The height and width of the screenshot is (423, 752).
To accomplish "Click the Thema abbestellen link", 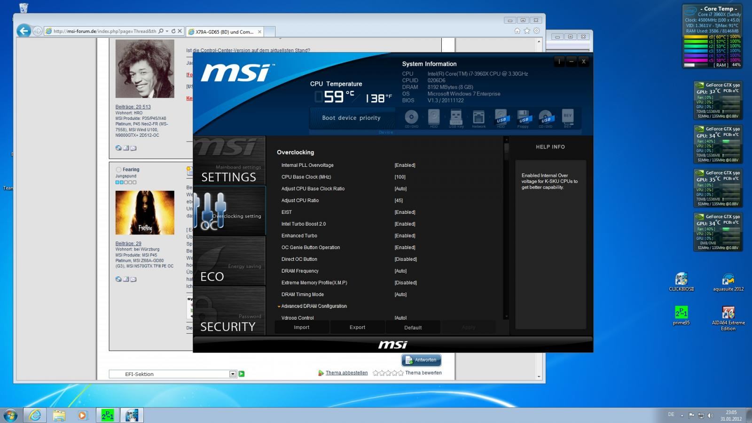I will click(x=347, y=373).
